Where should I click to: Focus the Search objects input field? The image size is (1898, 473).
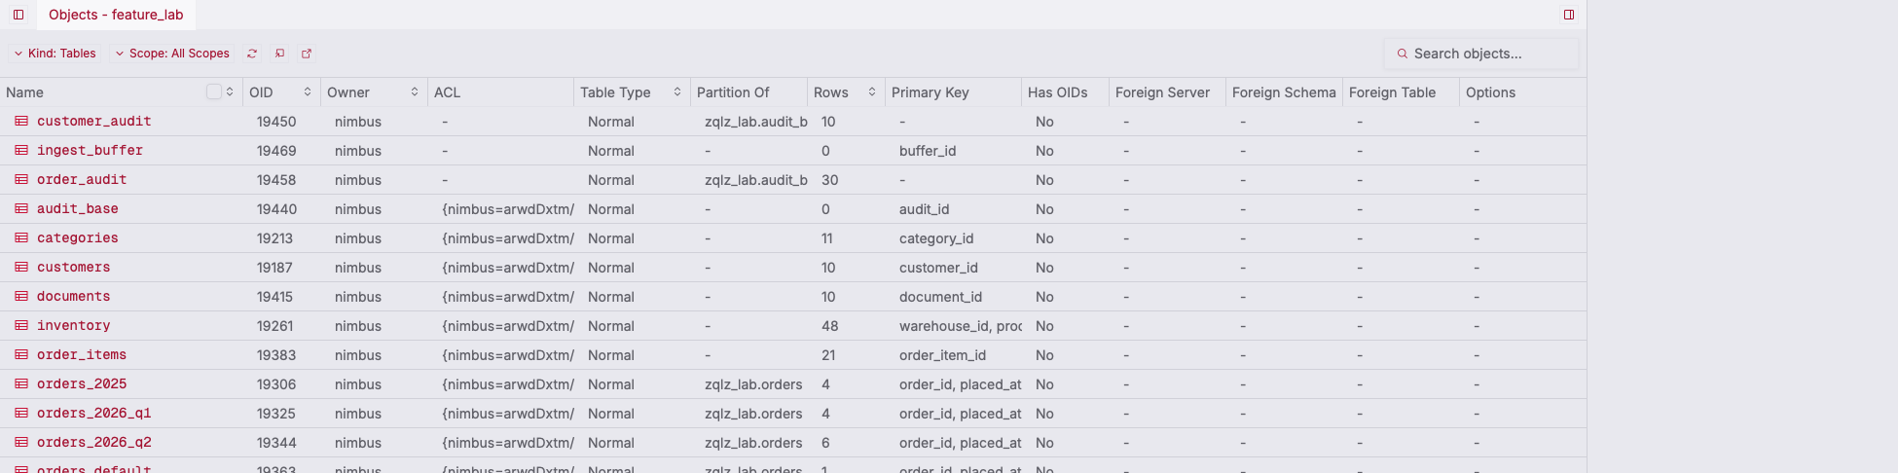[1481, 54]
